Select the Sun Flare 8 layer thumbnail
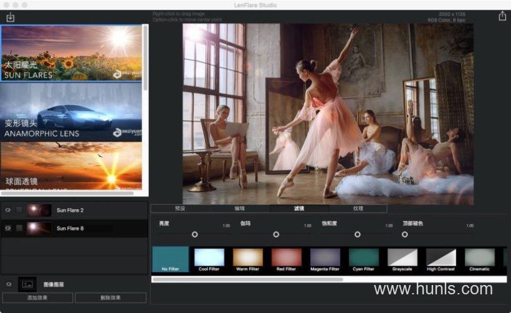 click(39, 228)
